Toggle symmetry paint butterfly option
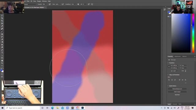This screenshot has width=196, height=110. pyautogui.click(x=92, y=4)
